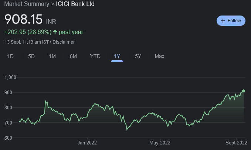Viewport: 251px width, 150px height.
Task: Click the green endpoint dot on chart
Action: (x=244, y=91)
